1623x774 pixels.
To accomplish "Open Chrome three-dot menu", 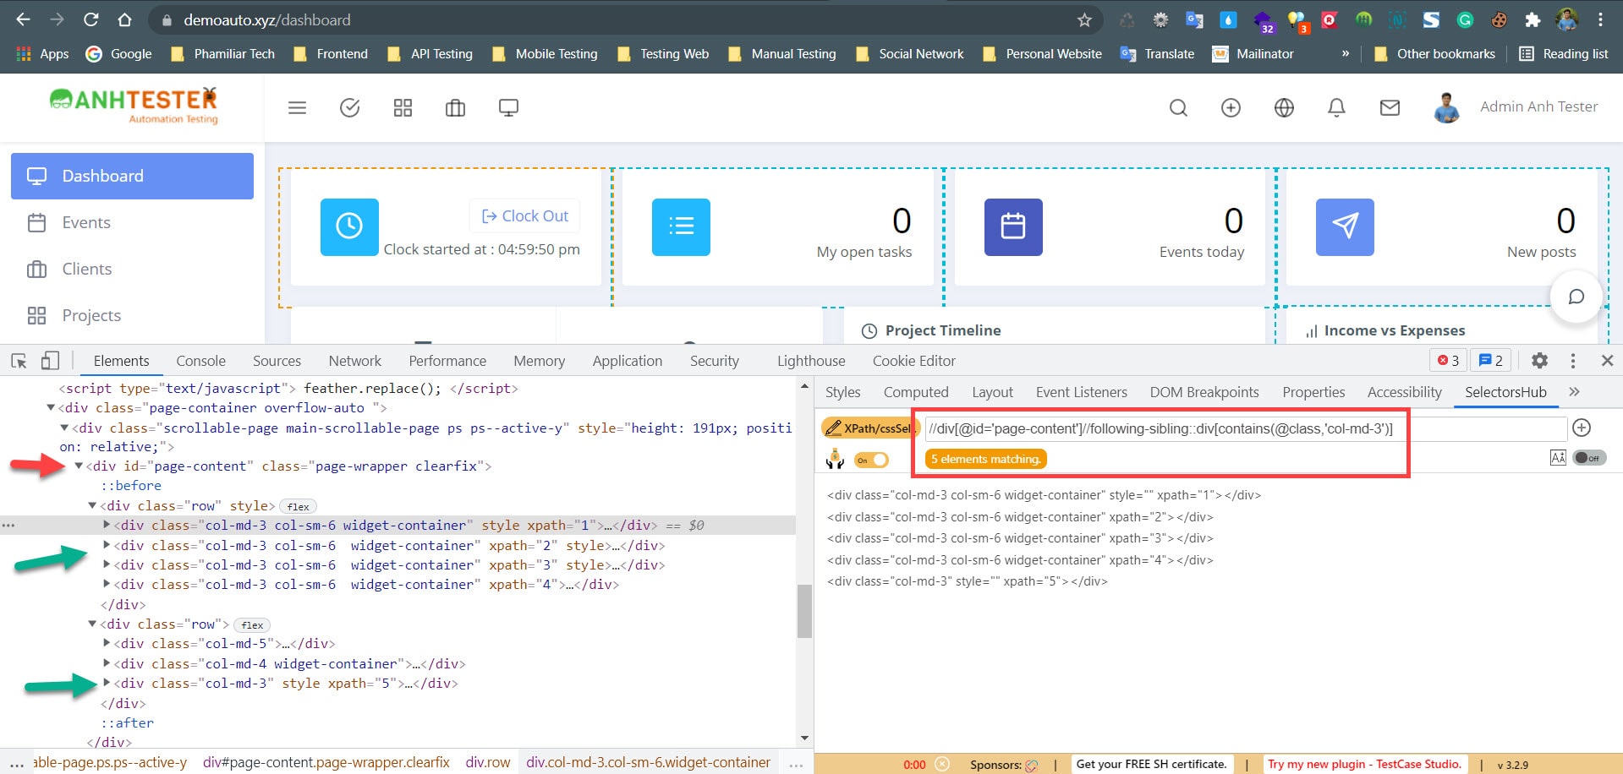I will 1600,19.
